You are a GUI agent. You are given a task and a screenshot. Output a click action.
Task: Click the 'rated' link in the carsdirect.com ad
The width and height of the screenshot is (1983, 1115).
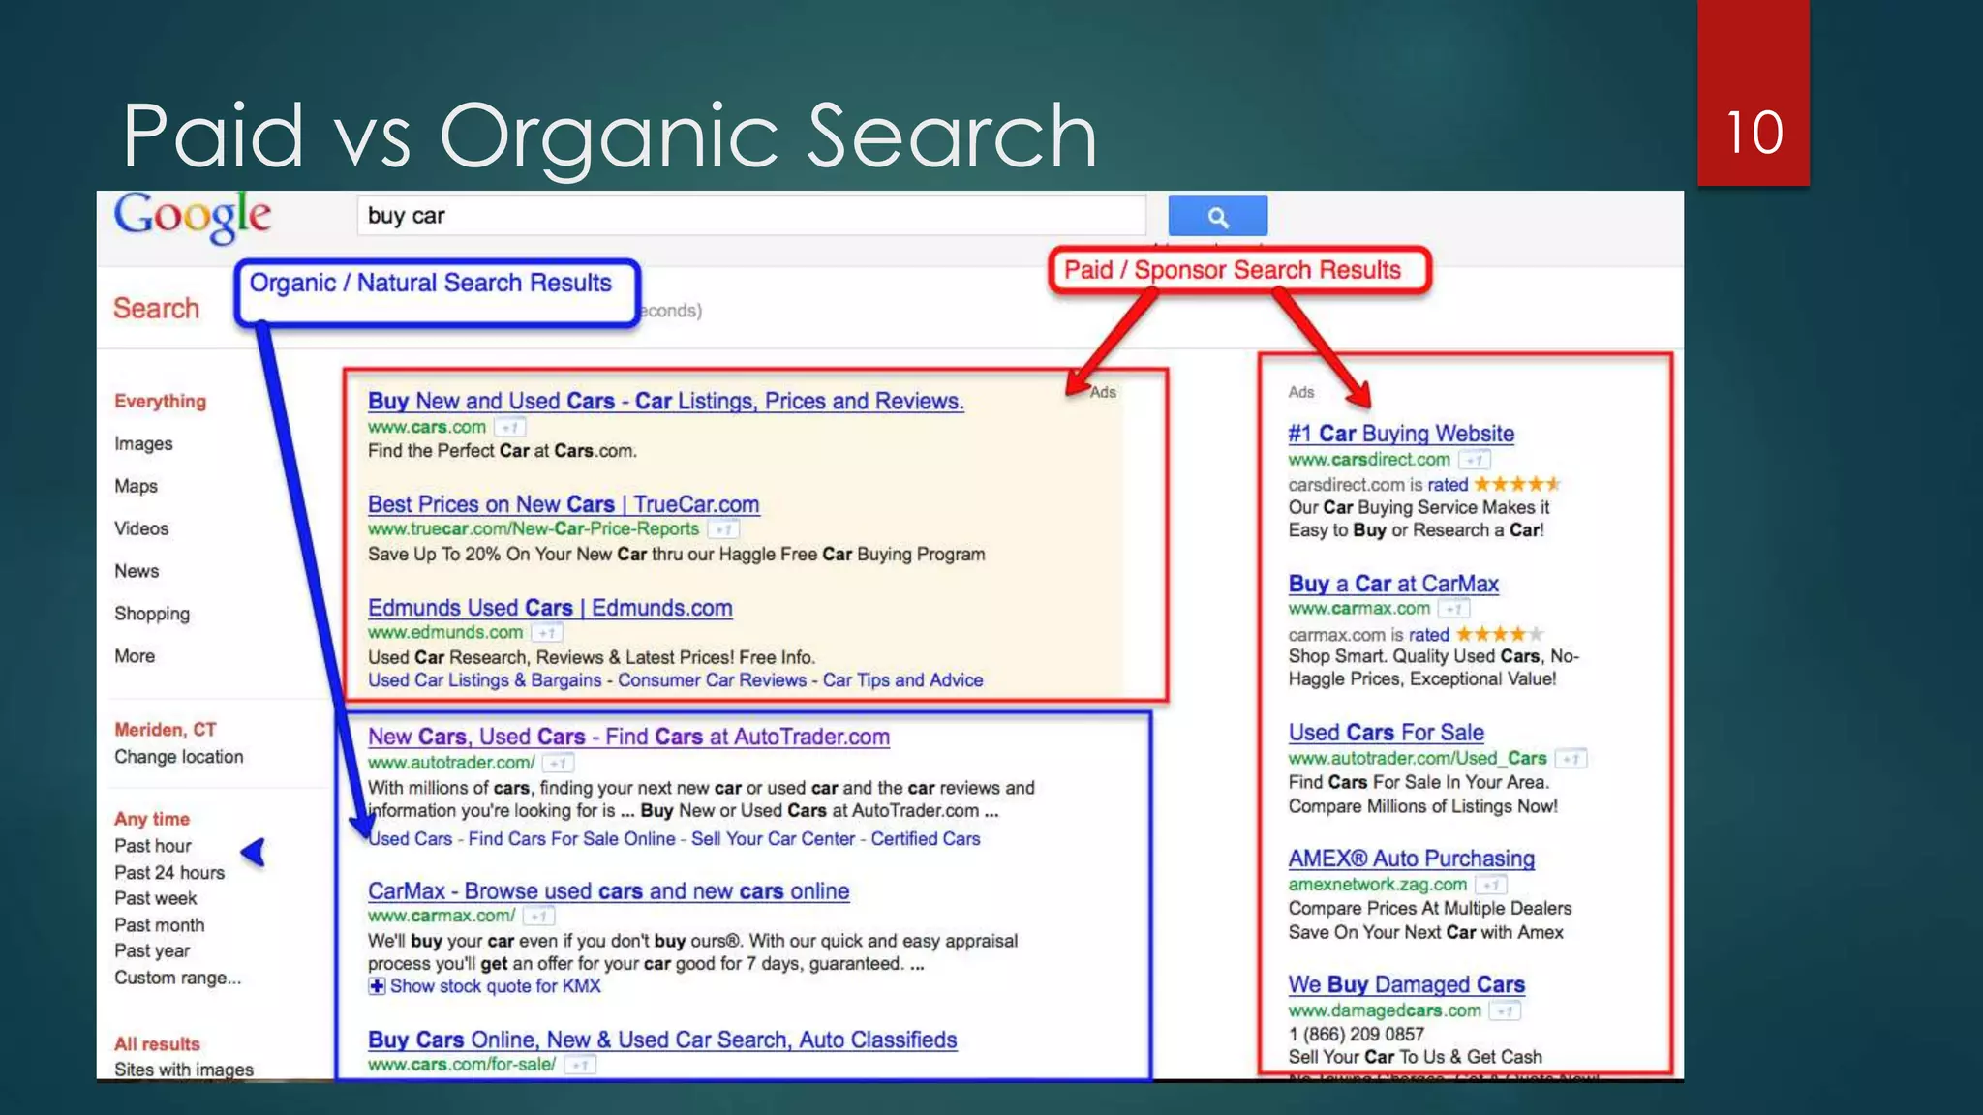click(x=1448, y=485)
